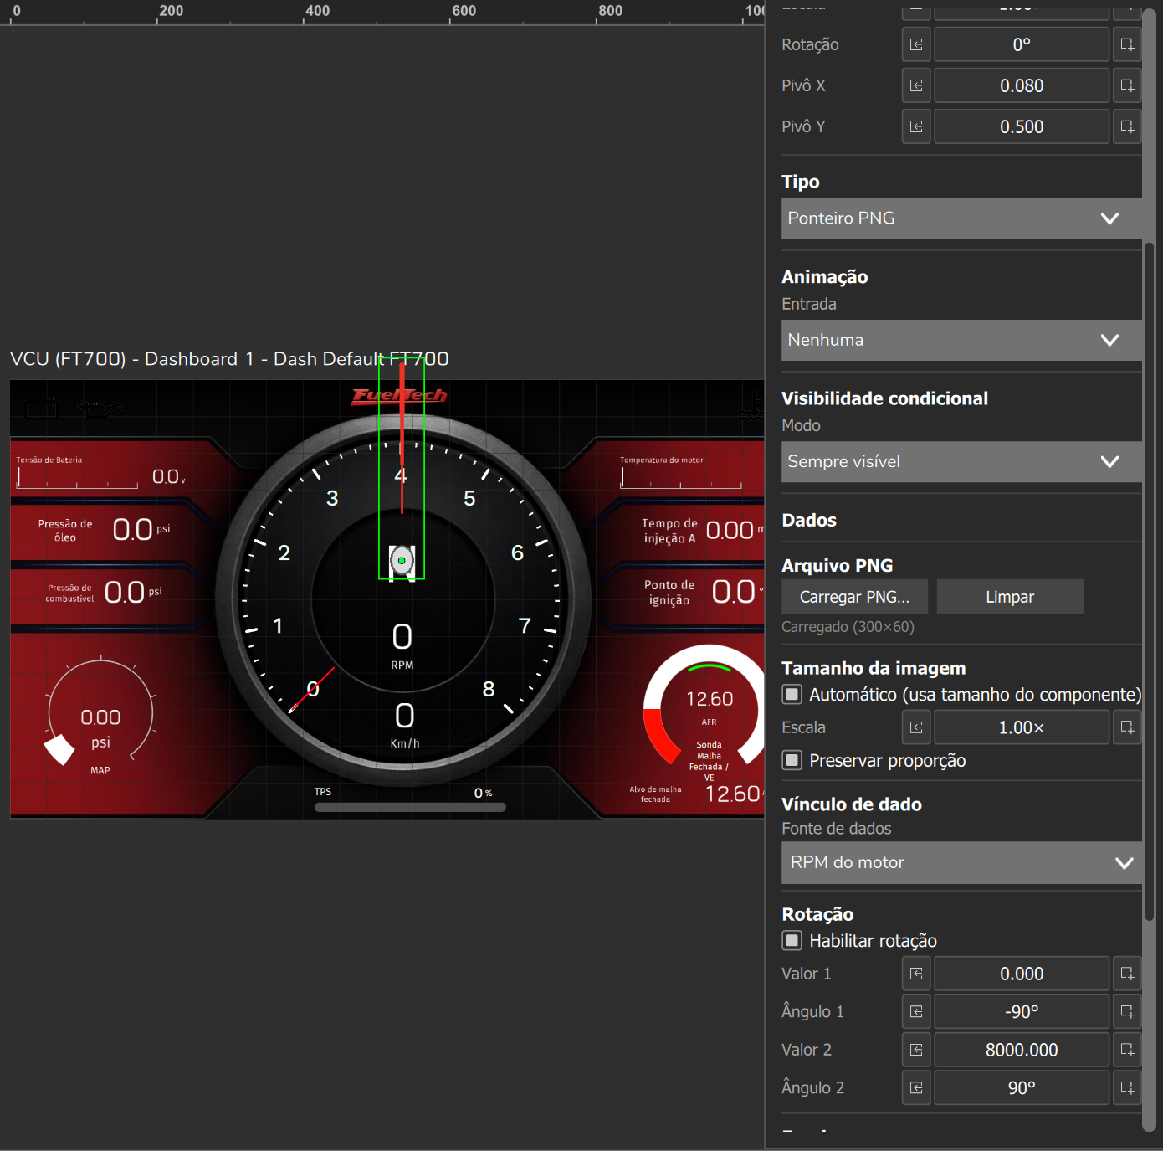Toggle the Preservar proporção checkbox
The height and width of the screenshot is (1151, 1163).
pos(792,760)
